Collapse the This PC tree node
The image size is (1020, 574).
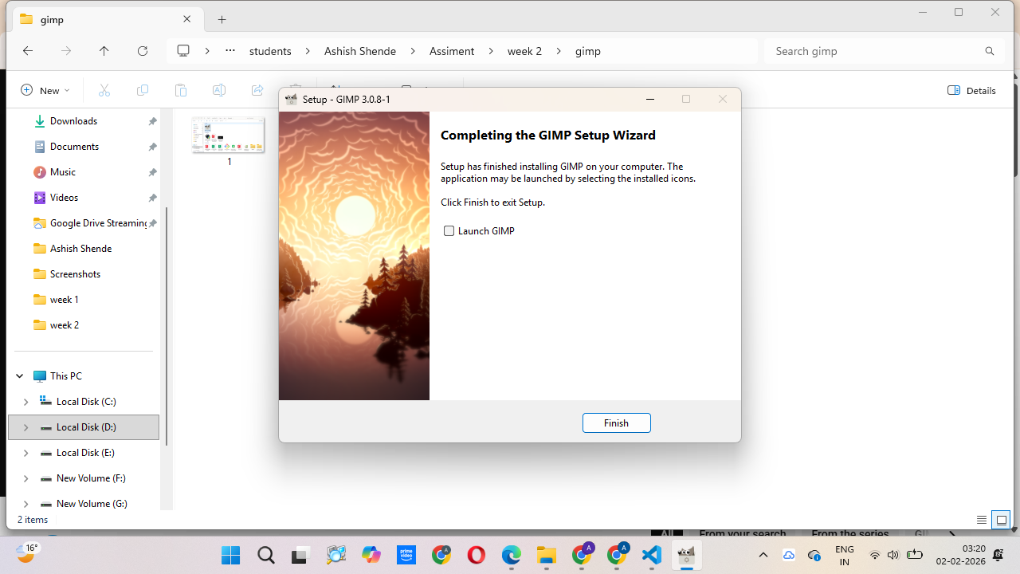point(20,376)
